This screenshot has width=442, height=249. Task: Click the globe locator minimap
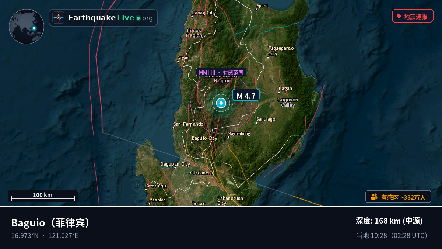click(x=27, y=27)
